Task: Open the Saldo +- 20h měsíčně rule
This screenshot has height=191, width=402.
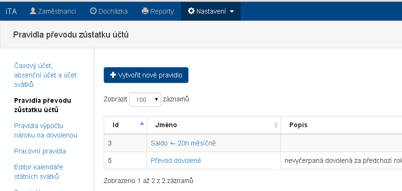Action: (x=183, y=143)
